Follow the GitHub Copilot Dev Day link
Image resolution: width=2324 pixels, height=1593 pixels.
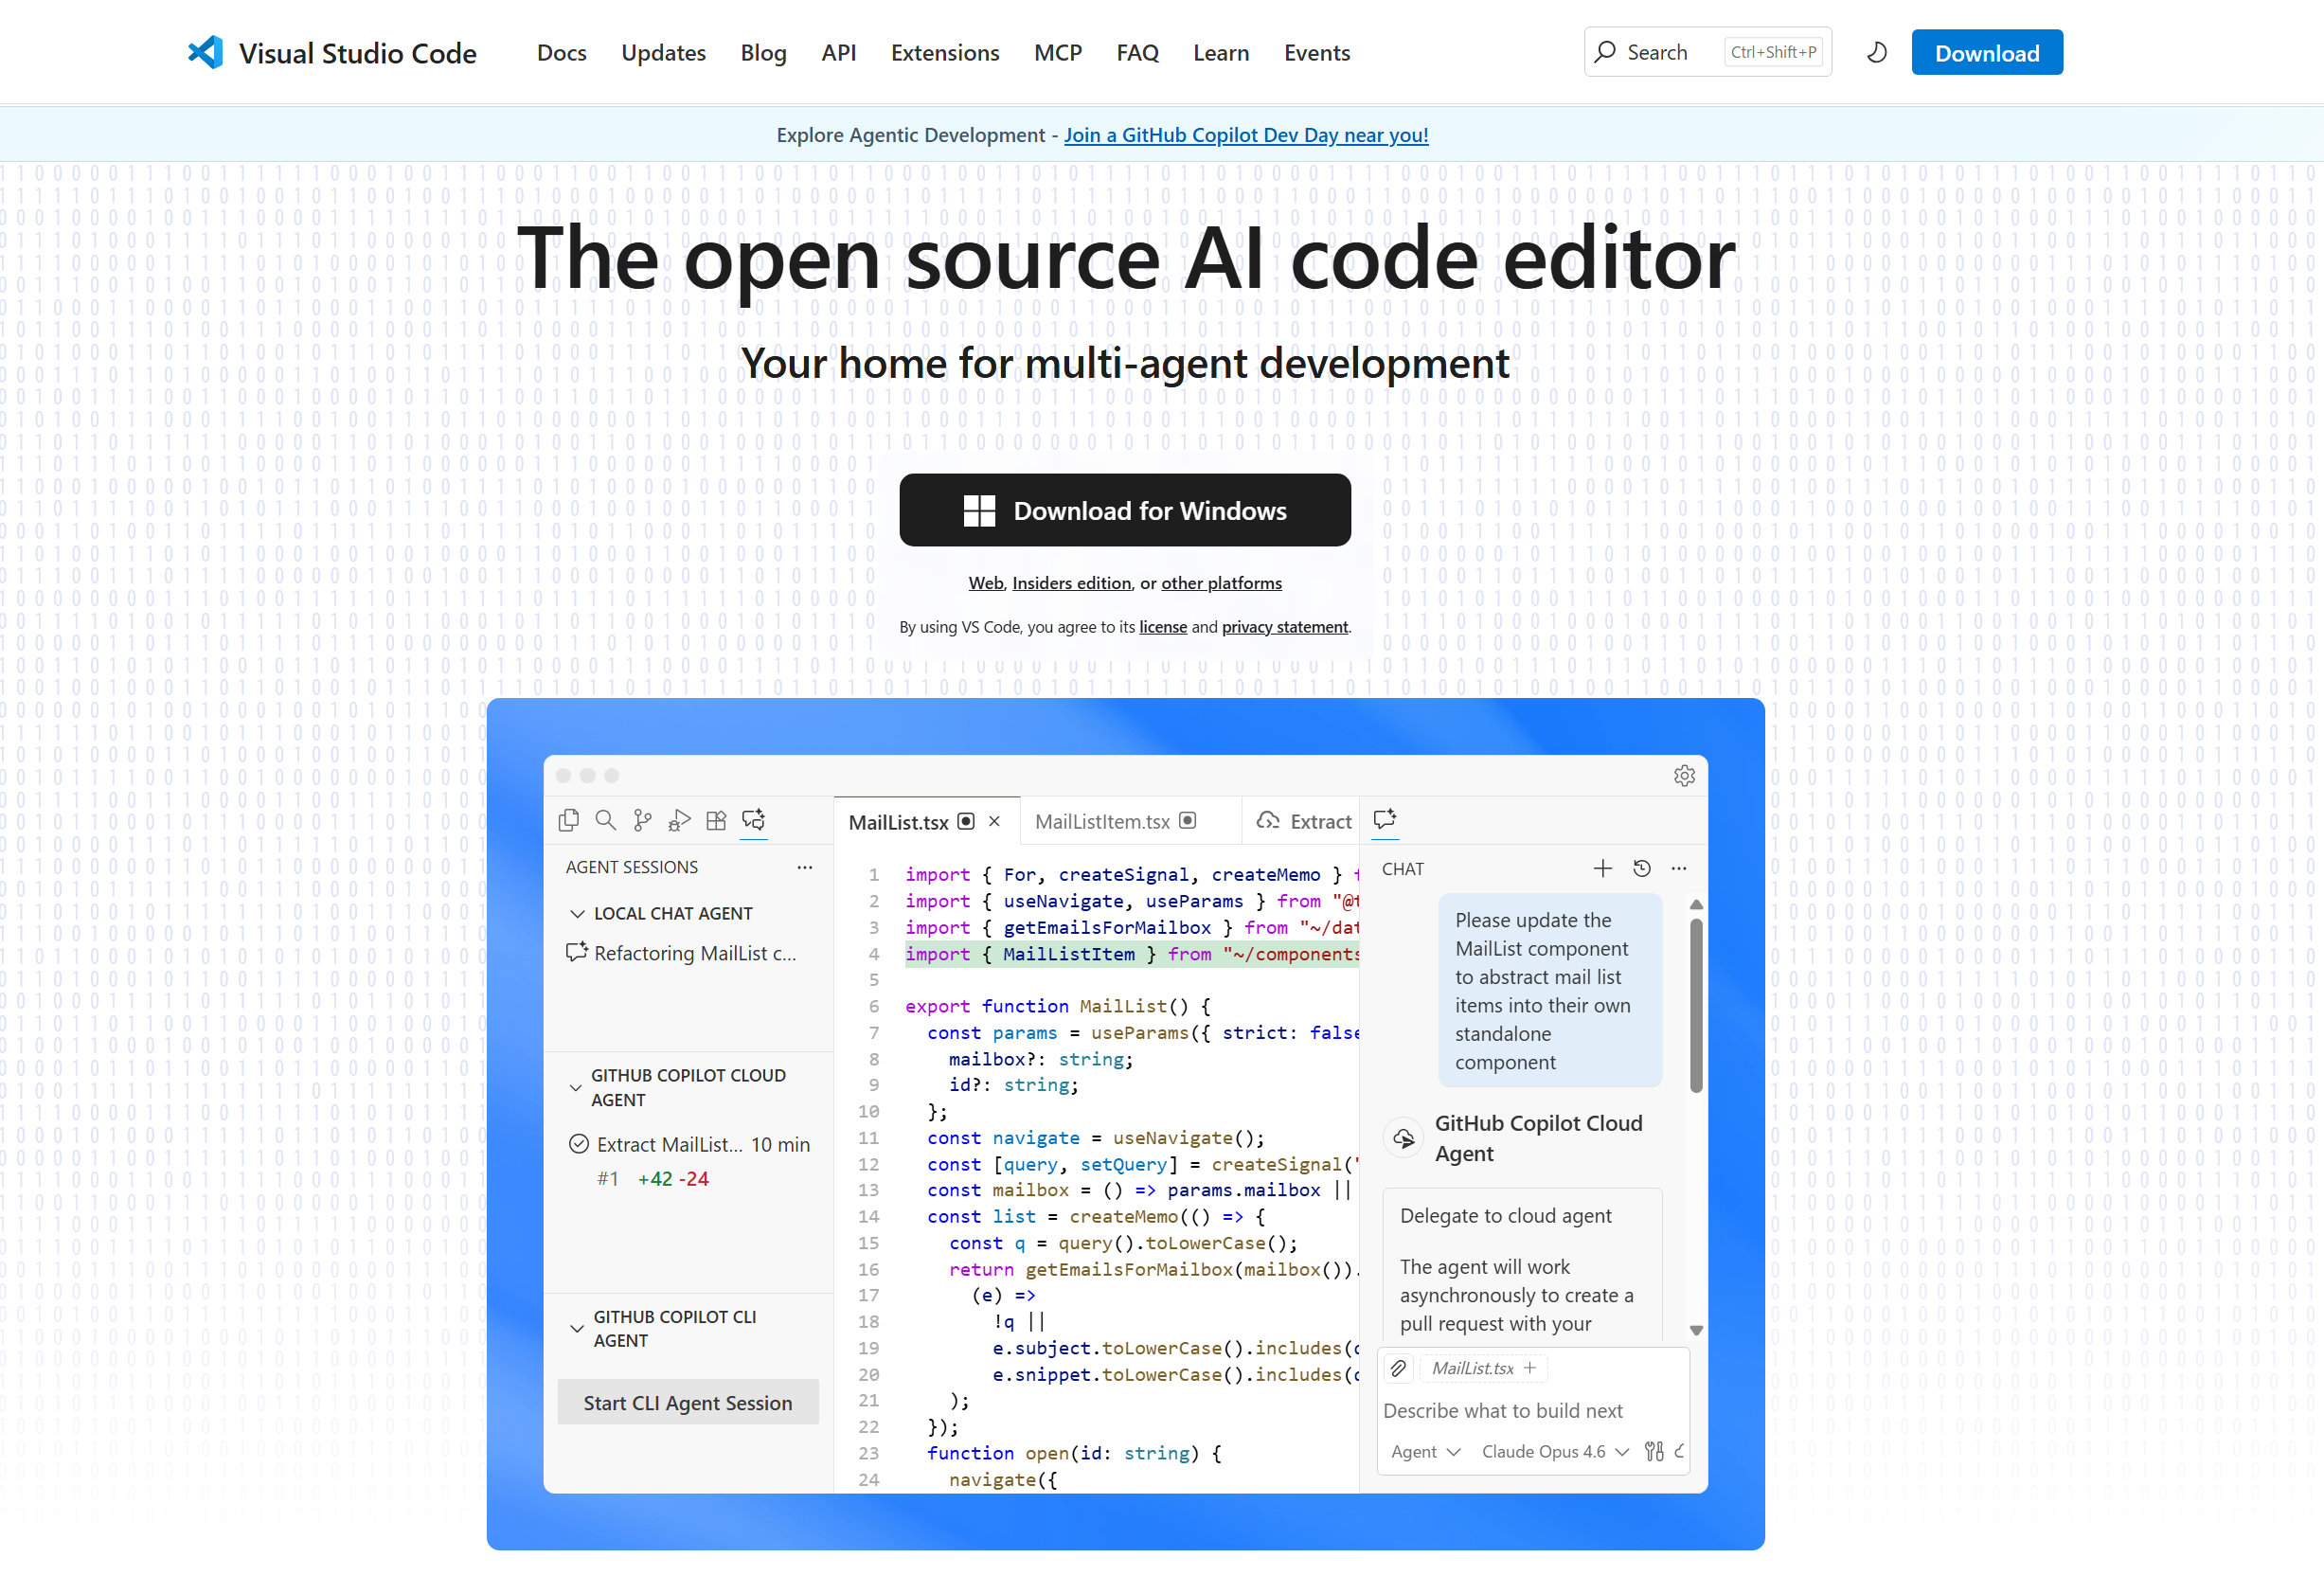(x=1246, y=134)
